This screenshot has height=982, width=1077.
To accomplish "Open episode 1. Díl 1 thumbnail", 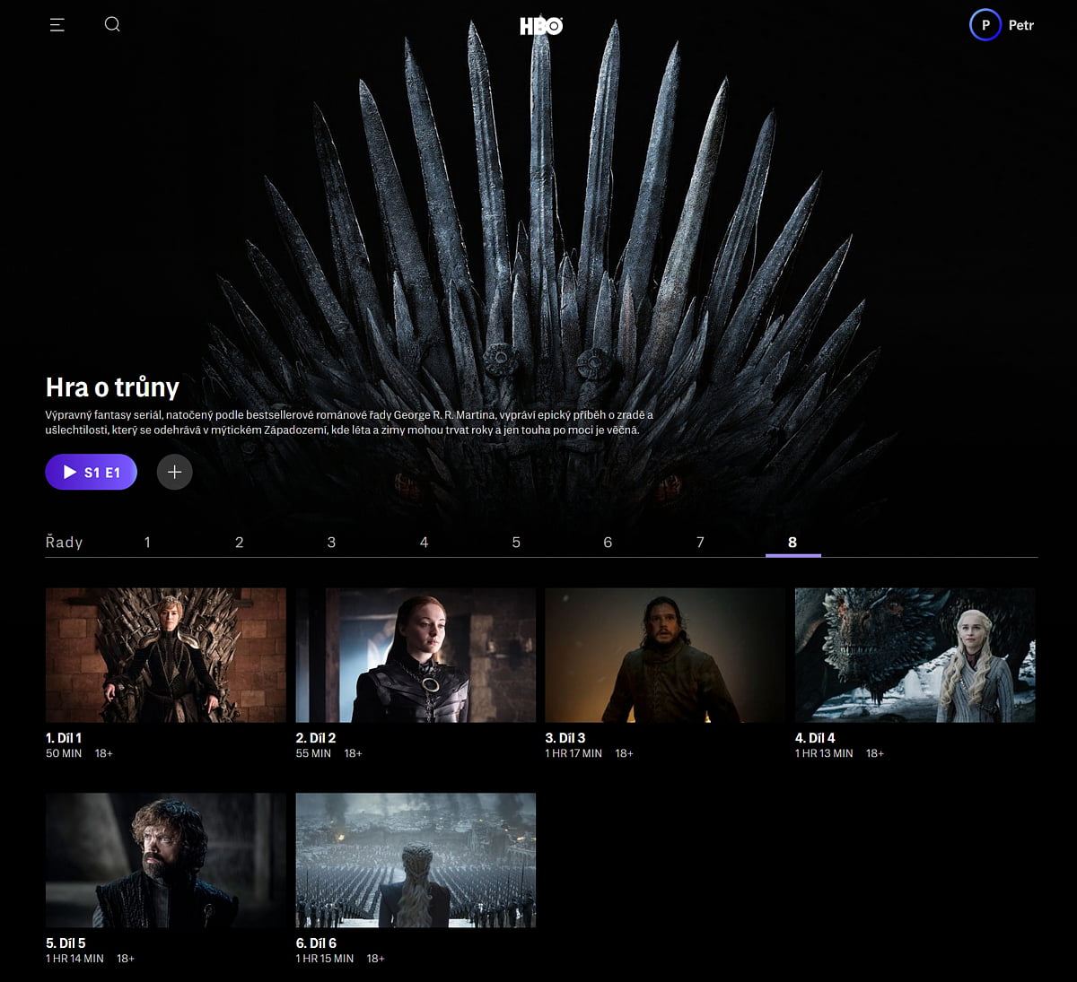I will click(x=165, y=655).
